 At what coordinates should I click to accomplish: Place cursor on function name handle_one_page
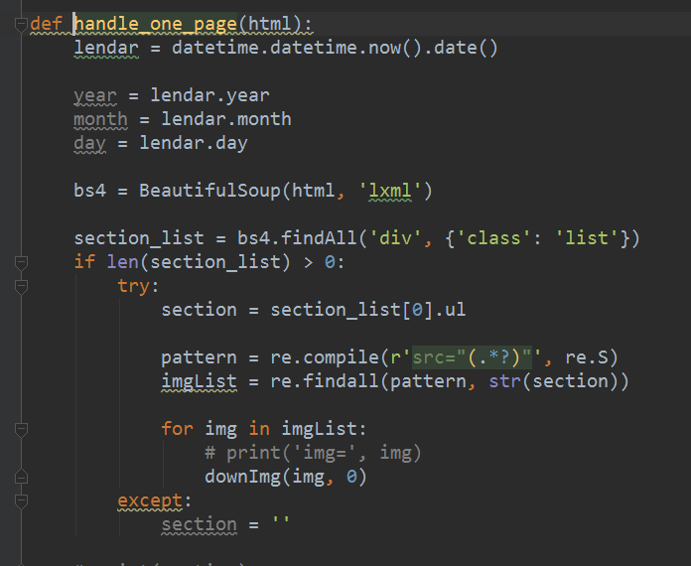pos(156,24)
